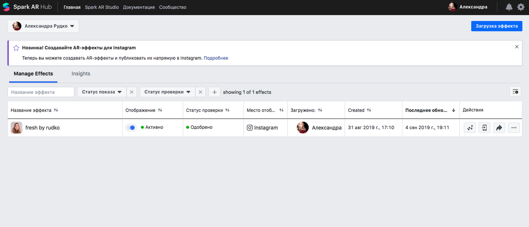Click the Одобрено review status

click(x=201, y=127)
